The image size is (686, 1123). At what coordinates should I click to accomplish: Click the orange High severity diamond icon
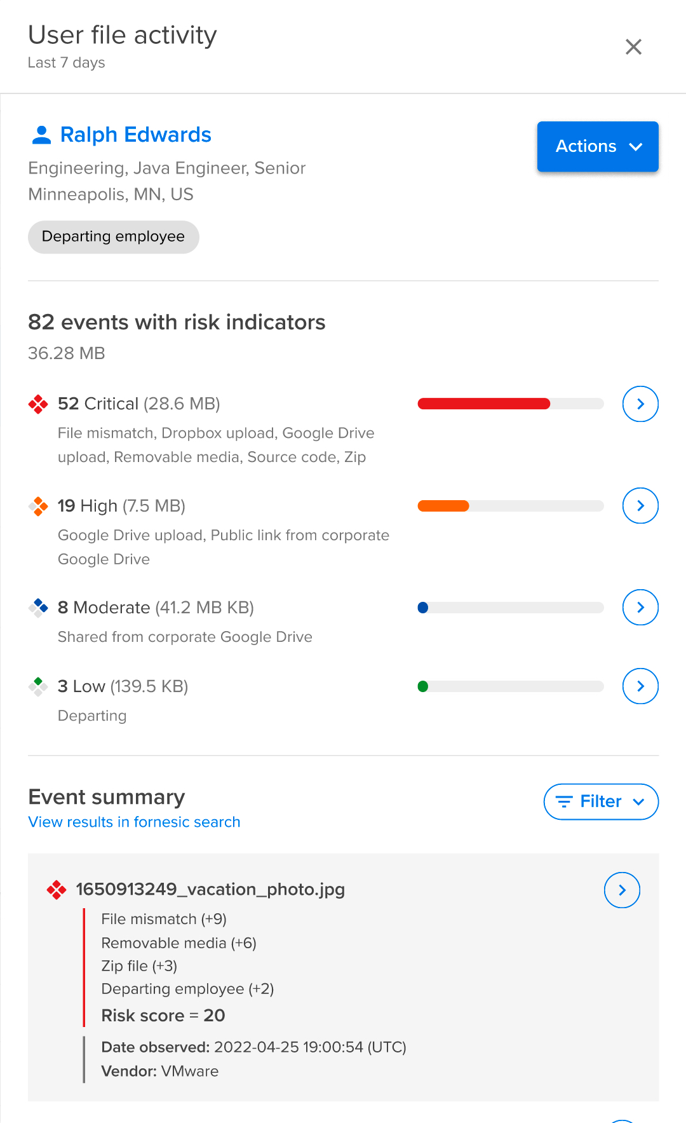pyautogui.click(x=39, y=506)
